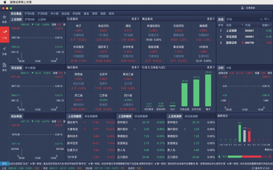Click 创业板指 chart title
The image size is (273, 170).
16,116
